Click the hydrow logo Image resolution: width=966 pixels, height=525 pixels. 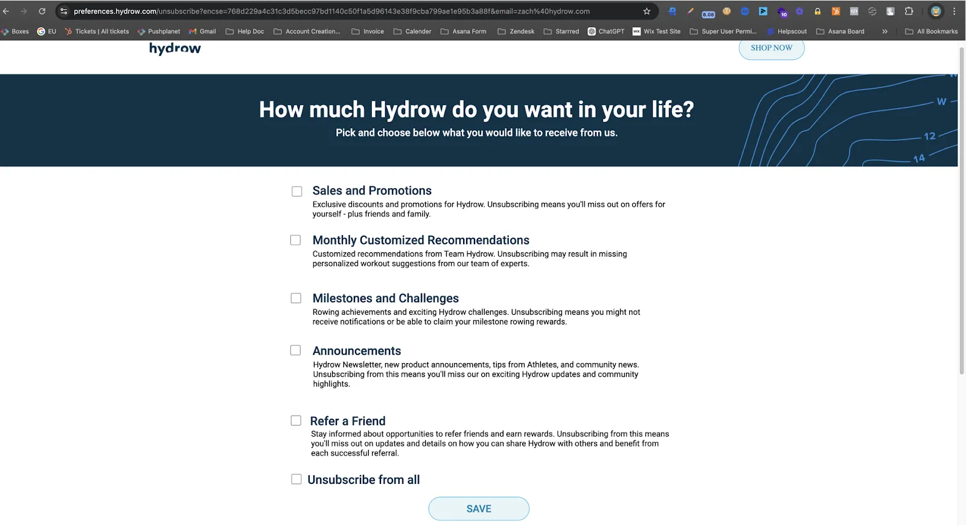click(x=175, y=48)
